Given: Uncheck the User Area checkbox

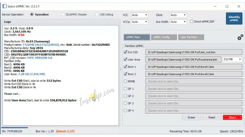Looking at the screenshot, I should pos(125,59).
